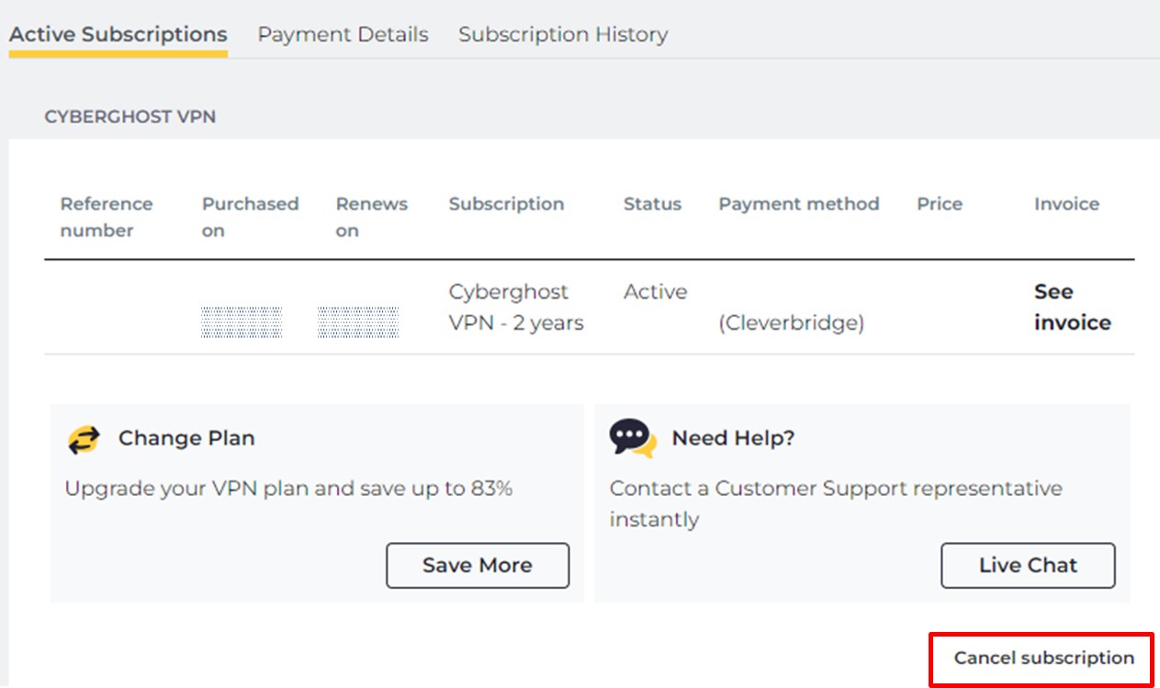Select the Invoice column header

1066,204
